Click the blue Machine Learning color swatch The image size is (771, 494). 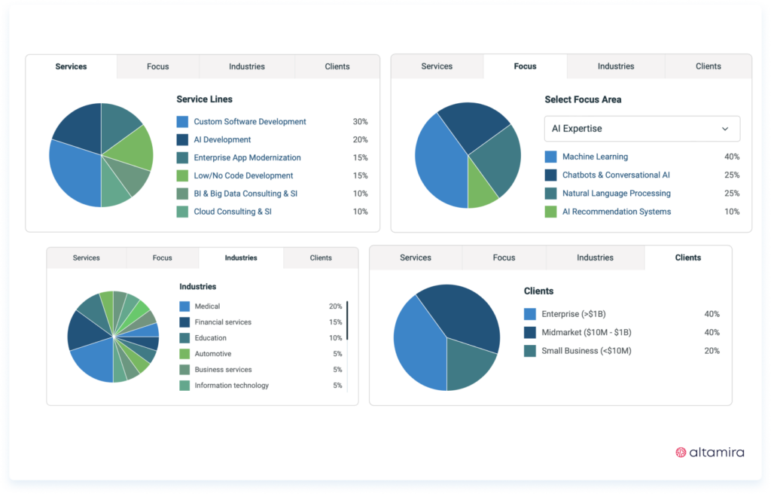pos(550,157)
